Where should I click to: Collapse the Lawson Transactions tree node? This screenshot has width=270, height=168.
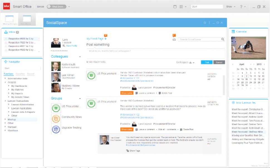click(5, 101)
